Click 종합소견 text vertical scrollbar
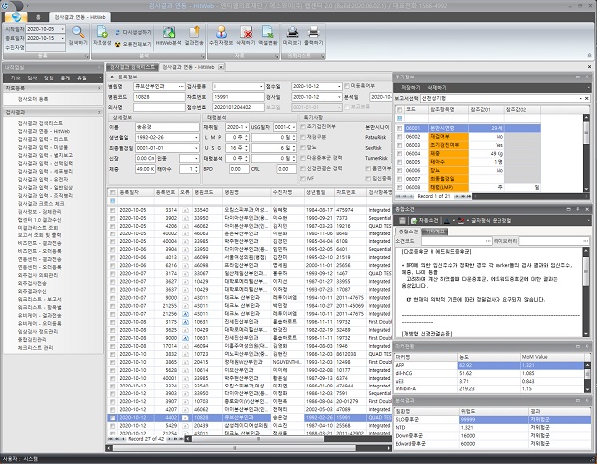The width and height of the screenshot is (597, 464). pyautogui.click(x=586, y=292)
